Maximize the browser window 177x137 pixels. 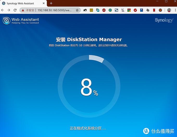(x=166, y=1)
